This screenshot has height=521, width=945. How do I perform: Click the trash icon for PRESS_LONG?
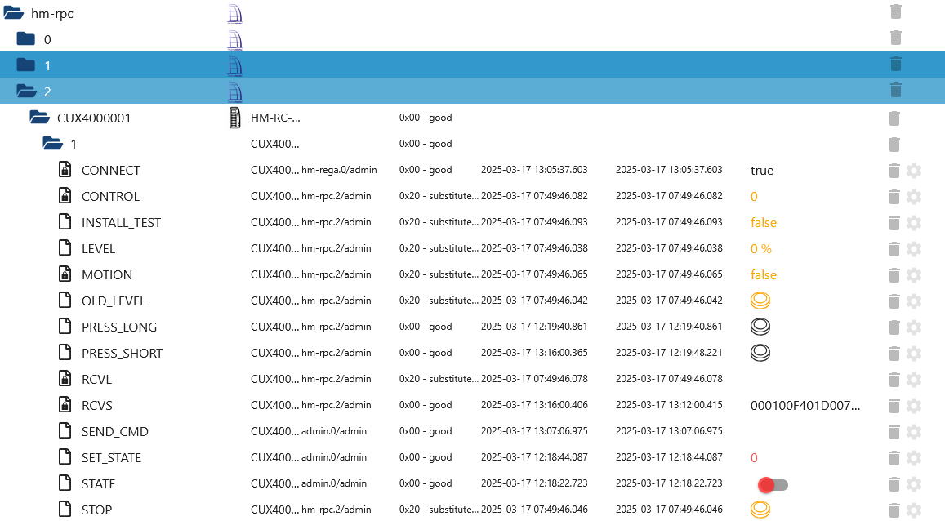[x=894, y=327]
